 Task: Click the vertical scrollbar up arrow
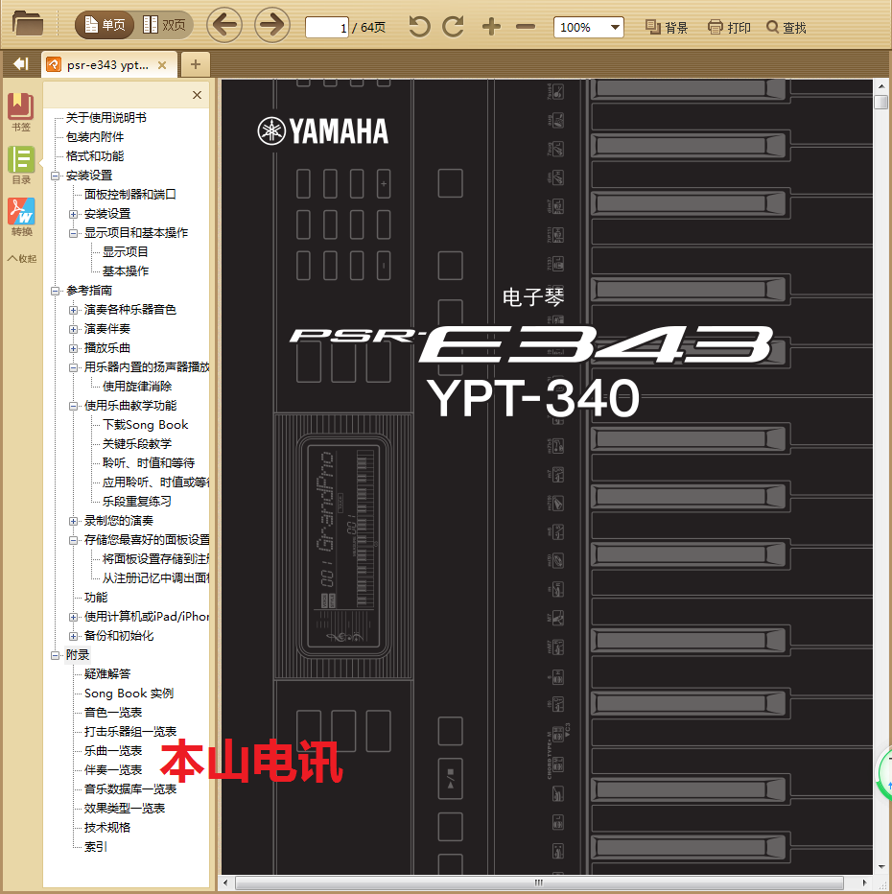click(x=881, y=86)
